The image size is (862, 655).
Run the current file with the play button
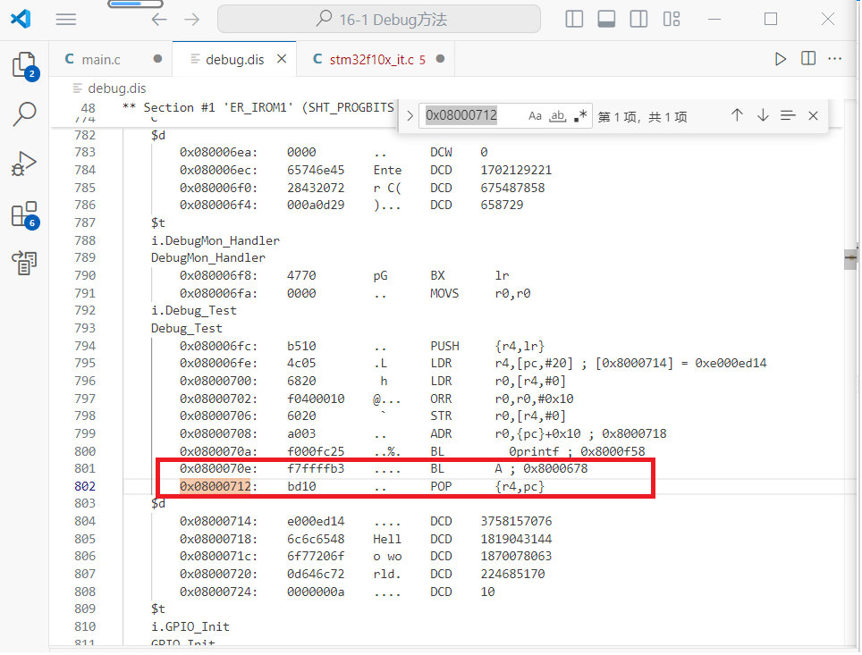coord(780,56)
